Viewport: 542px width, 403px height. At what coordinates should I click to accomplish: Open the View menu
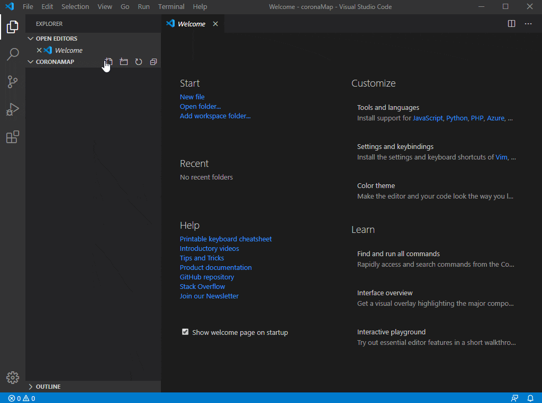[105, 6]
